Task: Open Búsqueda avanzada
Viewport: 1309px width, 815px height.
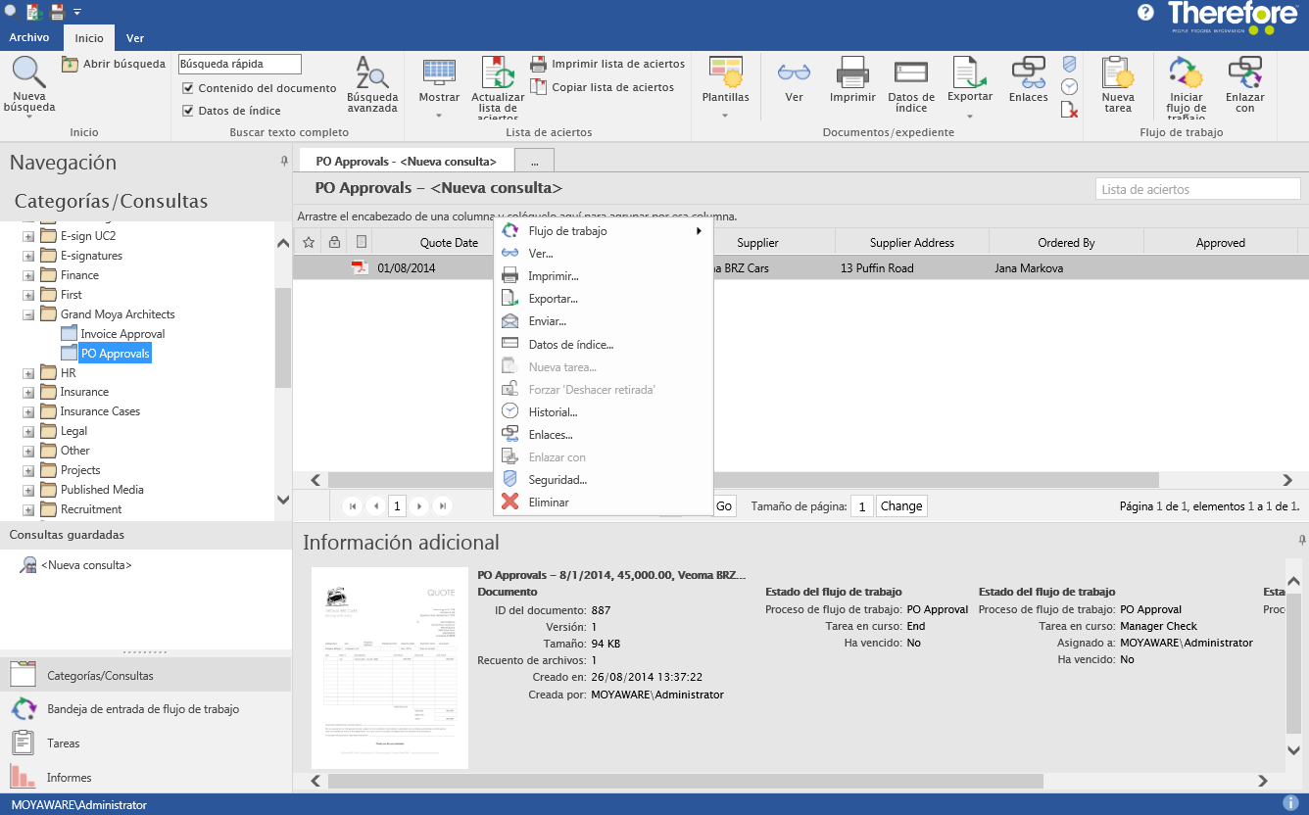Action: point(372,84)
